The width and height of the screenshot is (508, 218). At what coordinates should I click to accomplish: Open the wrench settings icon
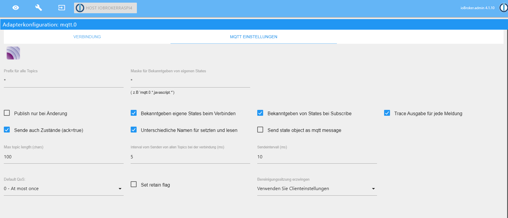pos(39,8)
